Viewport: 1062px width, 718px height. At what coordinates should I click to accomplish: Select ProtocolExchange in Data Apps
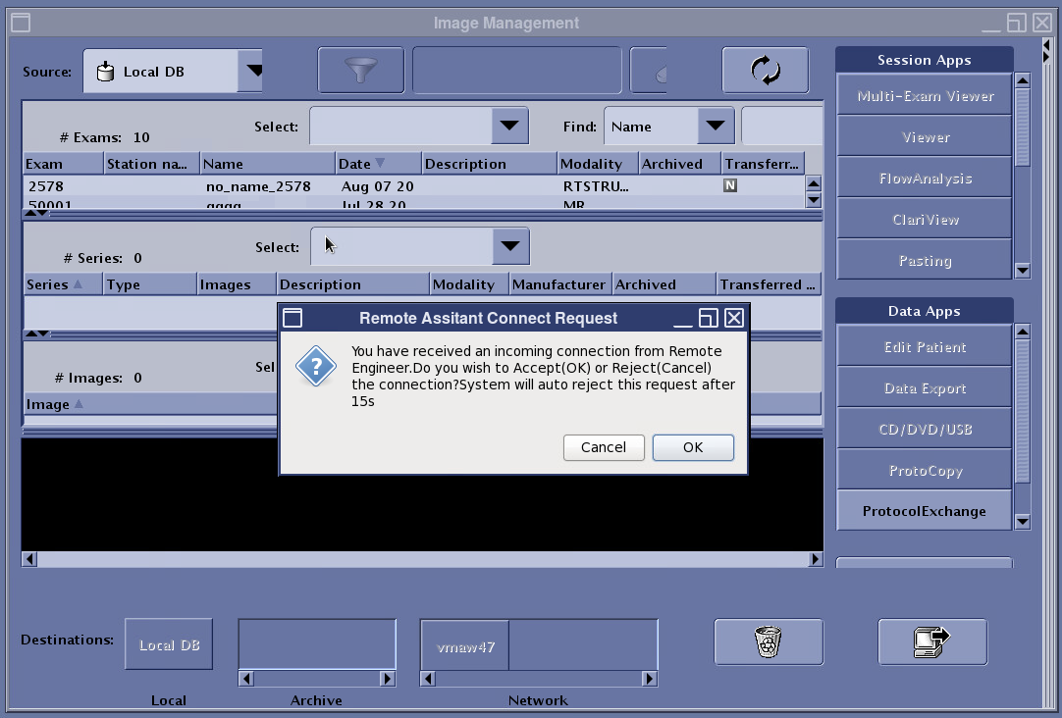coord(925,511)
